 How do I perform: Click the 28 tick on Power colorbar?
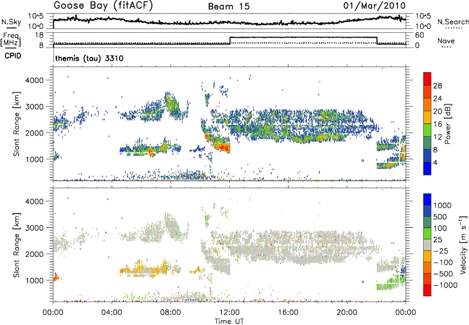coord(437,86)
